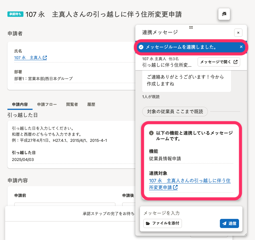The width and height of the screenshot is (255, 240).
Task: Select the 申請内容 tab
Action: click(x=20, y=104)
